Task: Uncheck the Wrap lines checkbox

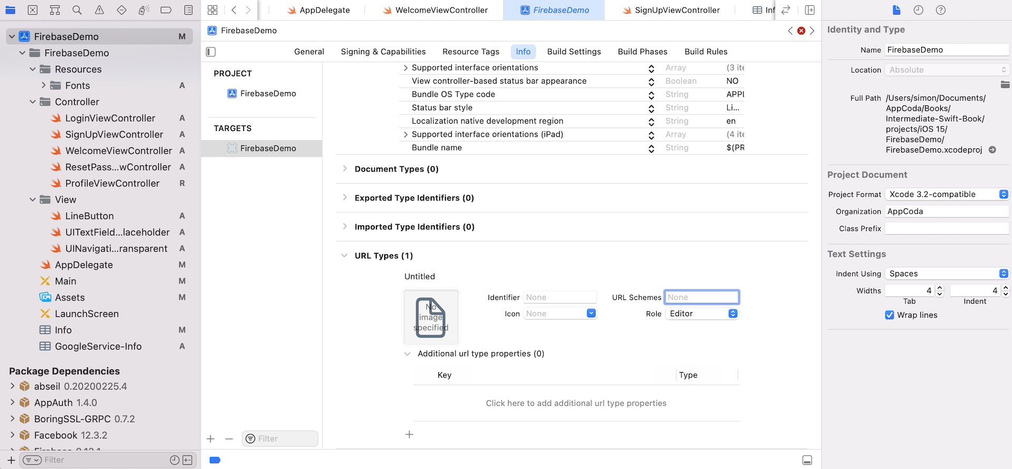Action: click(890, 315)
